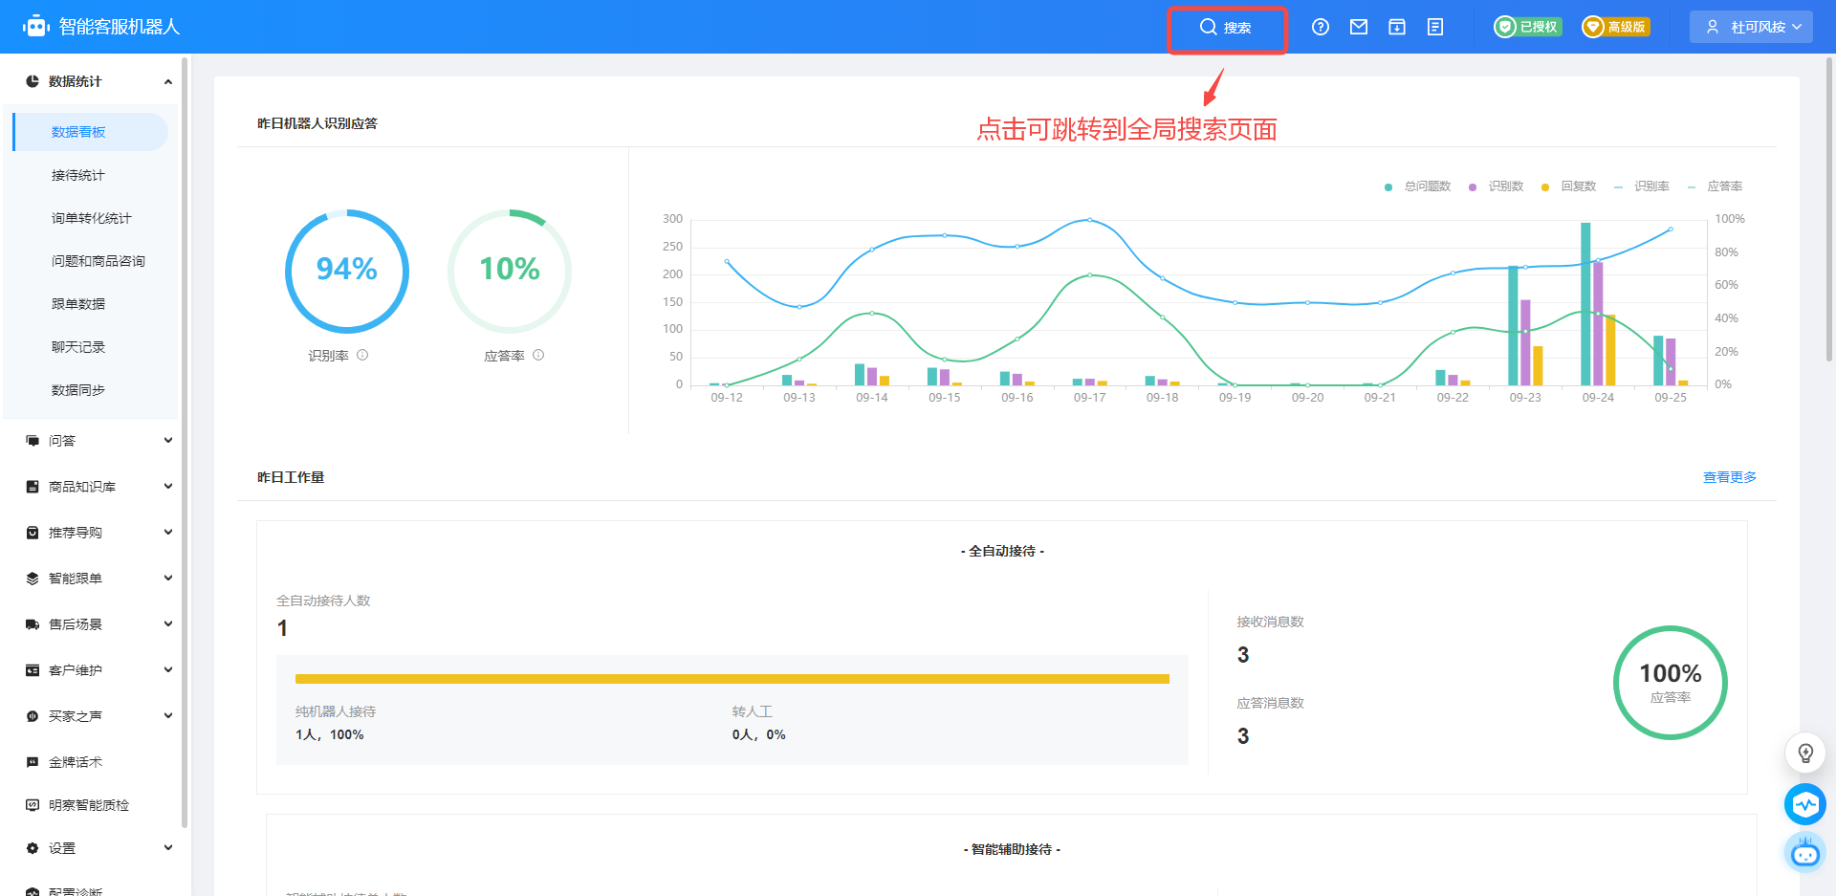This screenshot has width=1836, height=896.
Task: Click the 智能客服机器人 title
Action: point(120,27)
